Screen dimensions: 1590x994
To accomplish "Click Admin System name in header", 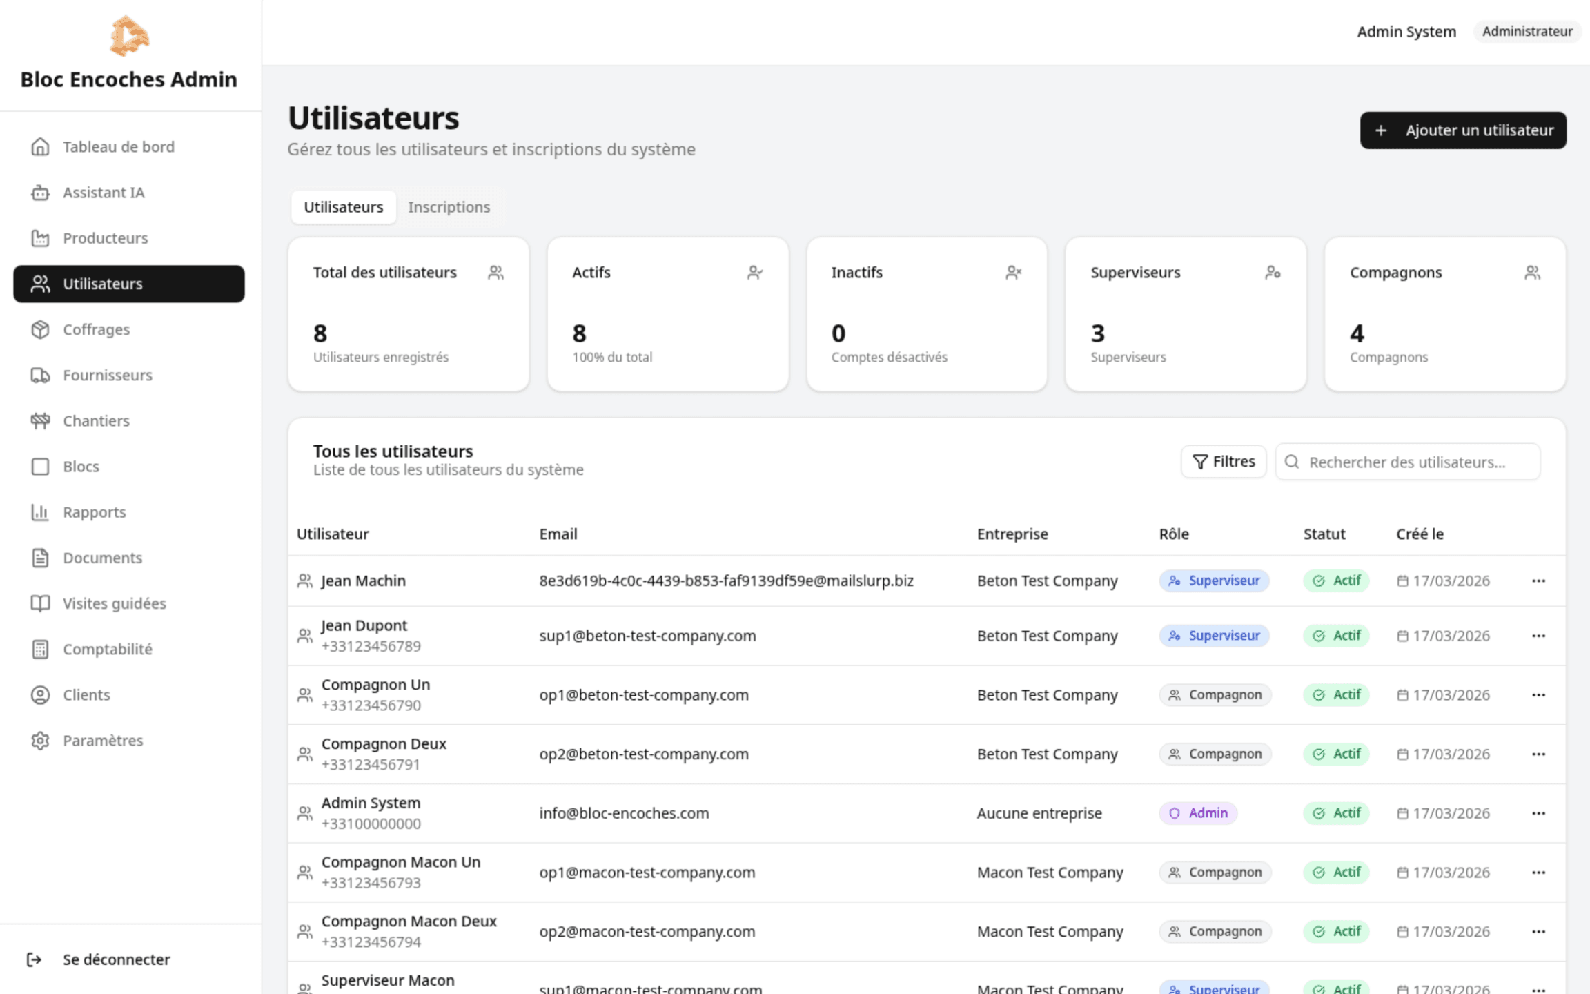I will click(x=1406, y=32).
